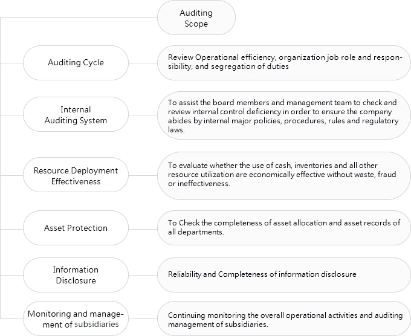Viewport: 411px width, 336px height.
Task: Click description about assisting board members
Action: (x=284, y=115)
